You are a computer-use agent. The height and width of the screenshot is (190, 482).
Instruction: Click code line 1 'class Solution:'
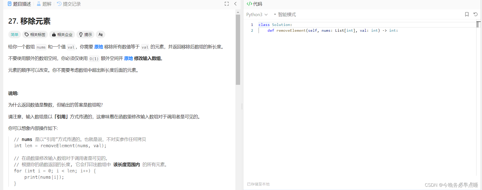pyautogui.click(x=275, y=25)
